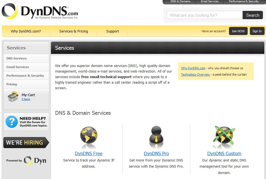Click the 'Have an account?' text
Image resolution: width=266 pixels, height=179 pixels.
214,31
